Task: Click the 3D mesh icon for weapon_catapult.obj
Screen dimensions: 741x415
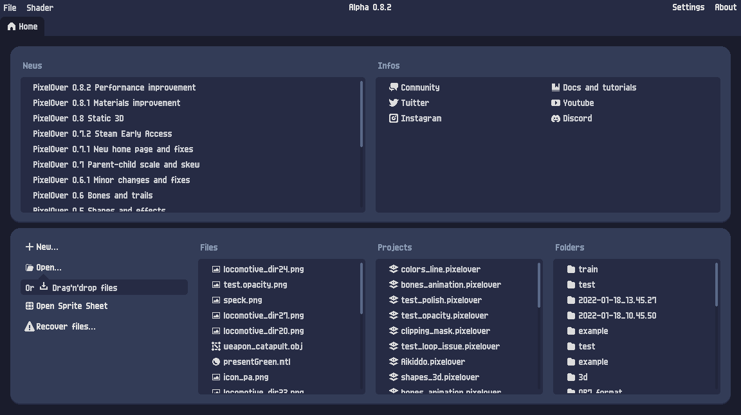Action: coord(216,346)
